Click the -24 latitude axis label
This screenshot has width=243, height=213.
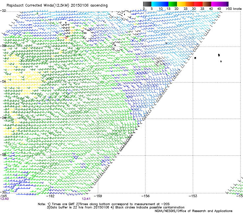[3, 82]
